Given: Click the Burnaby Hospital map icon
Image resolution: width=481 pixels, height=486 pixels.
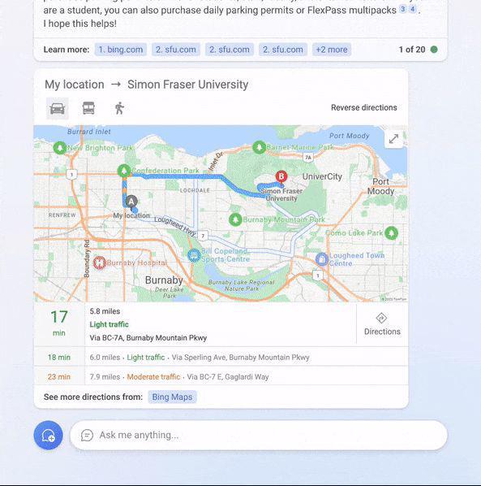Looking at the screenshot, I should point(100,263).
